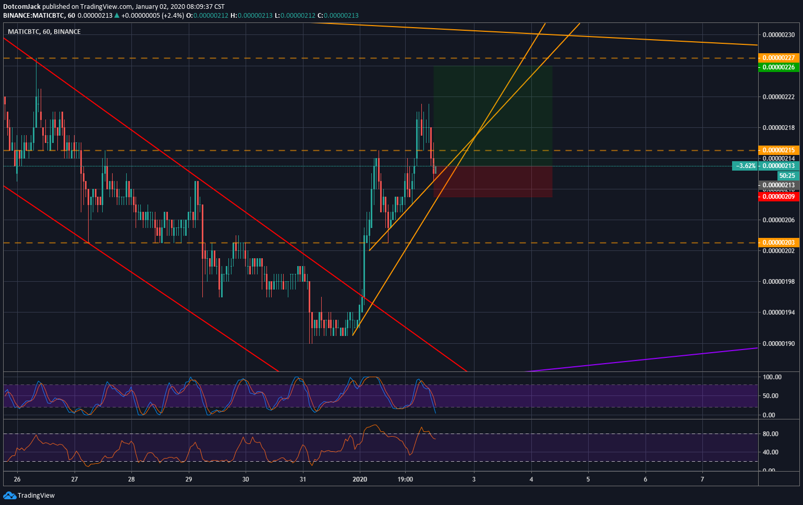The width and height of the screenshot is (803, 505).
Task: Click the 19:00 time axis label
Action: [x=405, y=479]
